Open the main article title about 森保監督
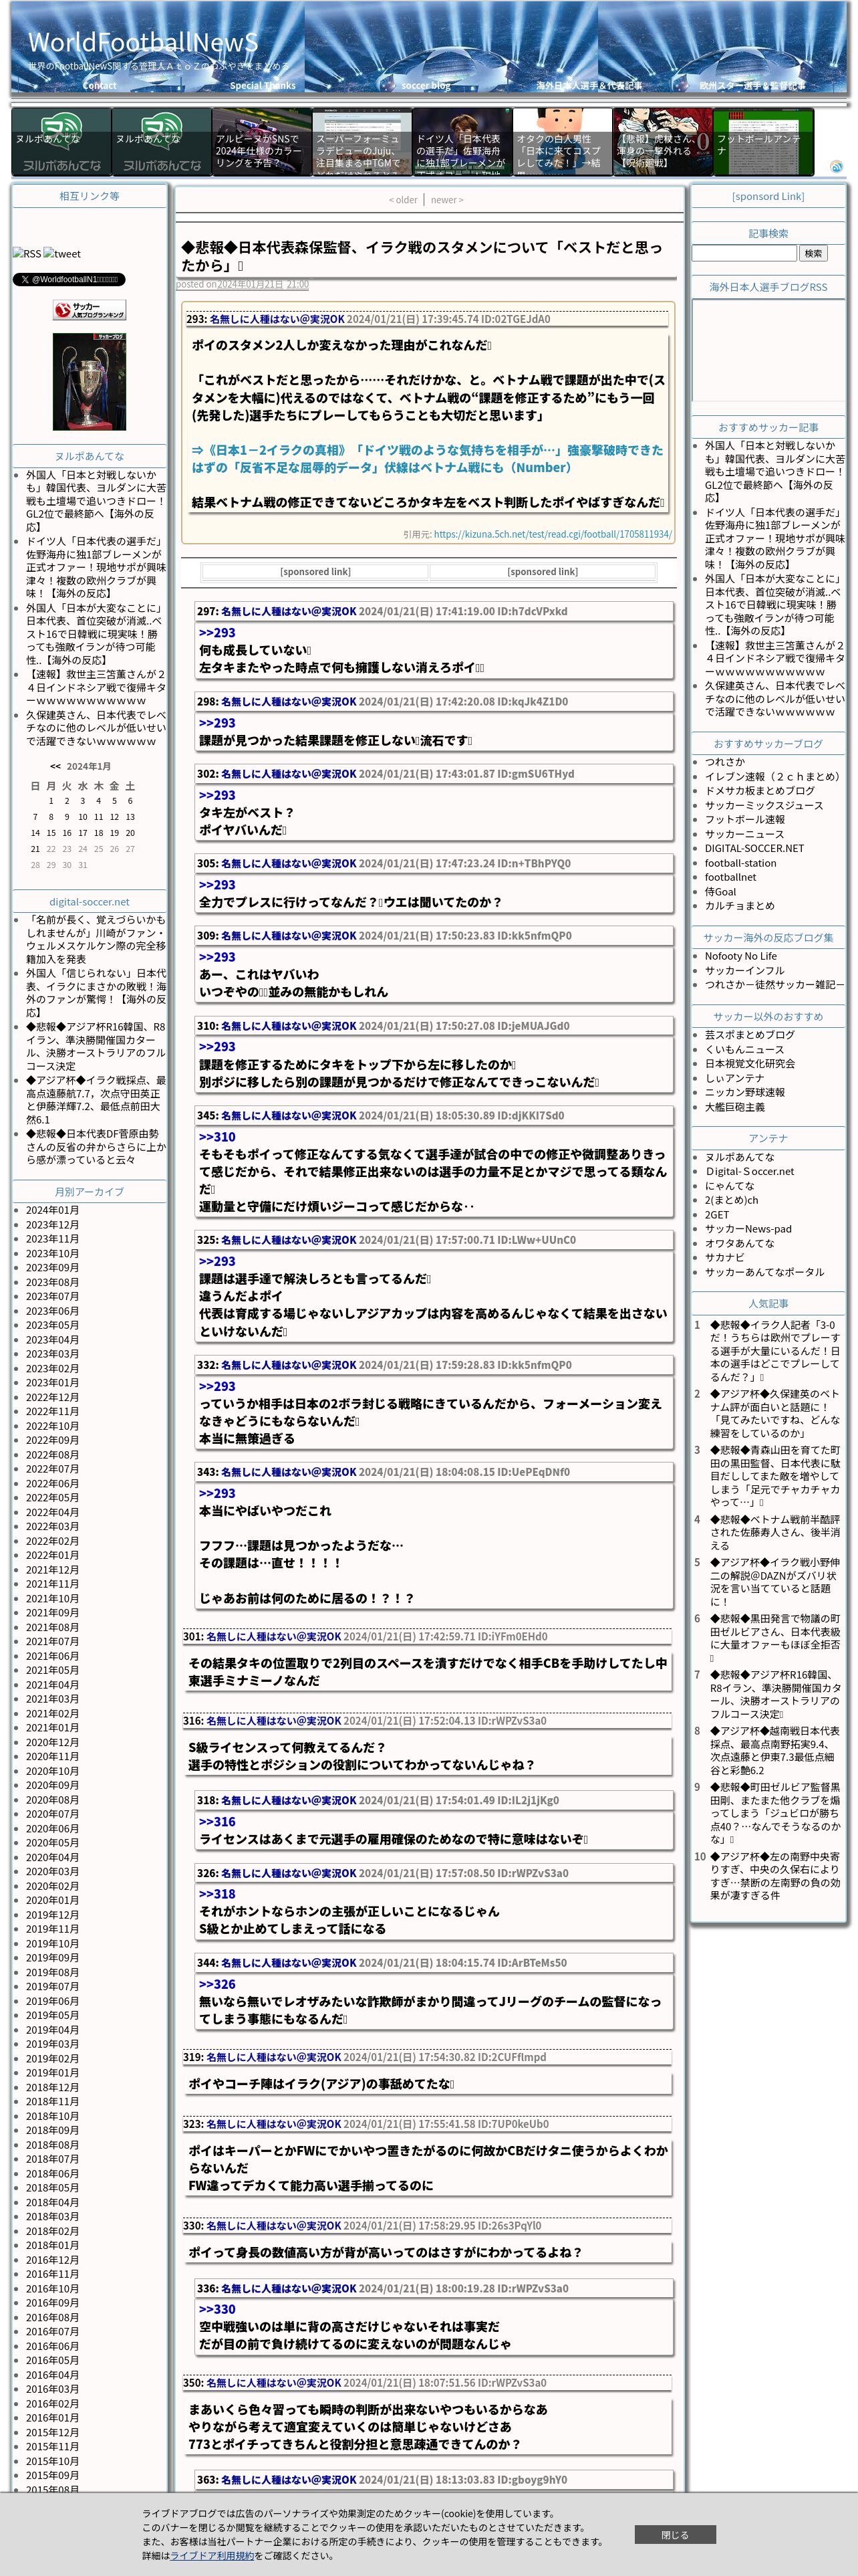Image resolution: width=858 pixels, height=2576 pixels. point(422,256)
